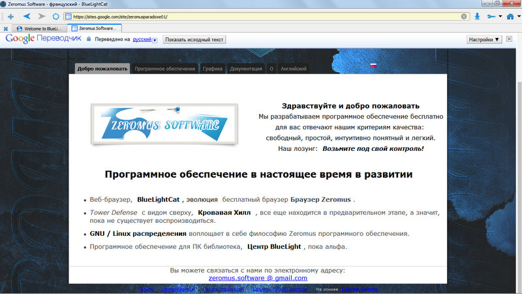This screenshot has width=522, height=294.
Task: Switch to the Welcome to BlueLi... tab
Action: [39, 29]
